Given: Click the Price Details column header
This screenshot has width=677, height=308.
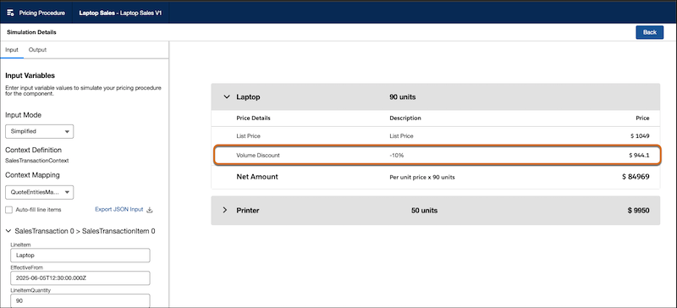Looking at the screenshot, I should 253,118.
